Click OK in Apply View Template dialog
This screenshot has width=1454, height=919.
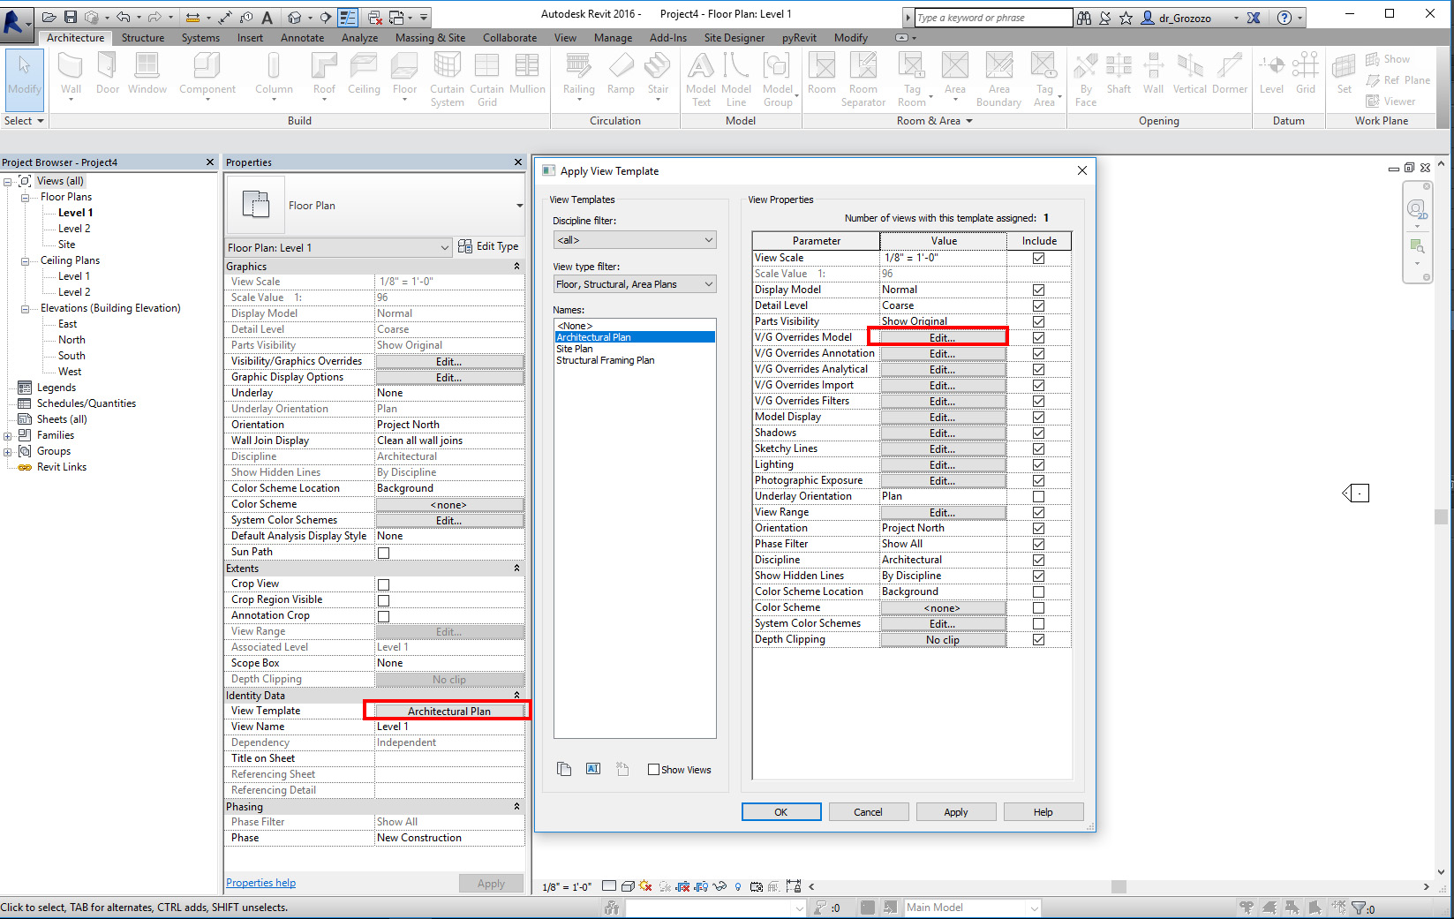[781, 812]
